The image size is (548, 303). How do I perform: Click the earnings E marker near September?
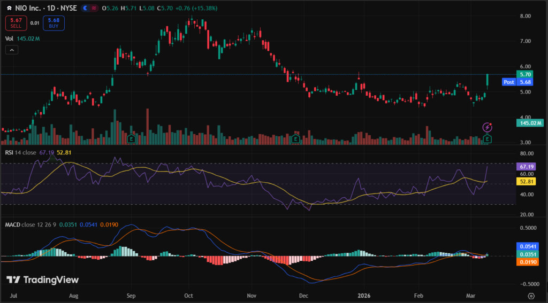131,138
